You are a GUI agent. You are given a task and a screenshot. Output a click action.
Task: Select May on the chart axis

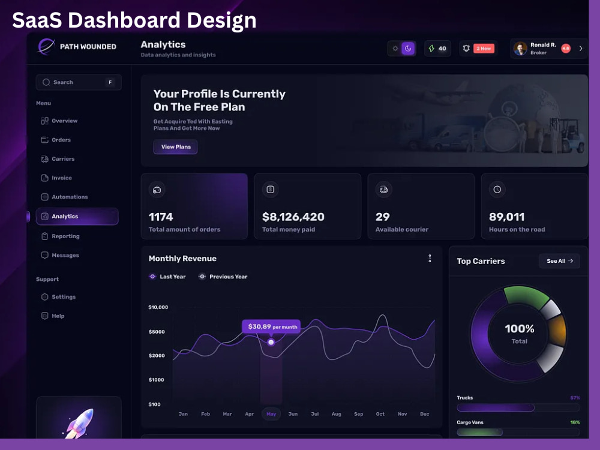271,414
